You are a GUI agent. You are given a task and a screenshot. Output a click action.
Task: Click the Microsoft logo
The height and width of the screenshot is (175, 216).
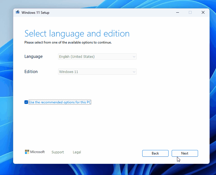(x=35, y=152)
